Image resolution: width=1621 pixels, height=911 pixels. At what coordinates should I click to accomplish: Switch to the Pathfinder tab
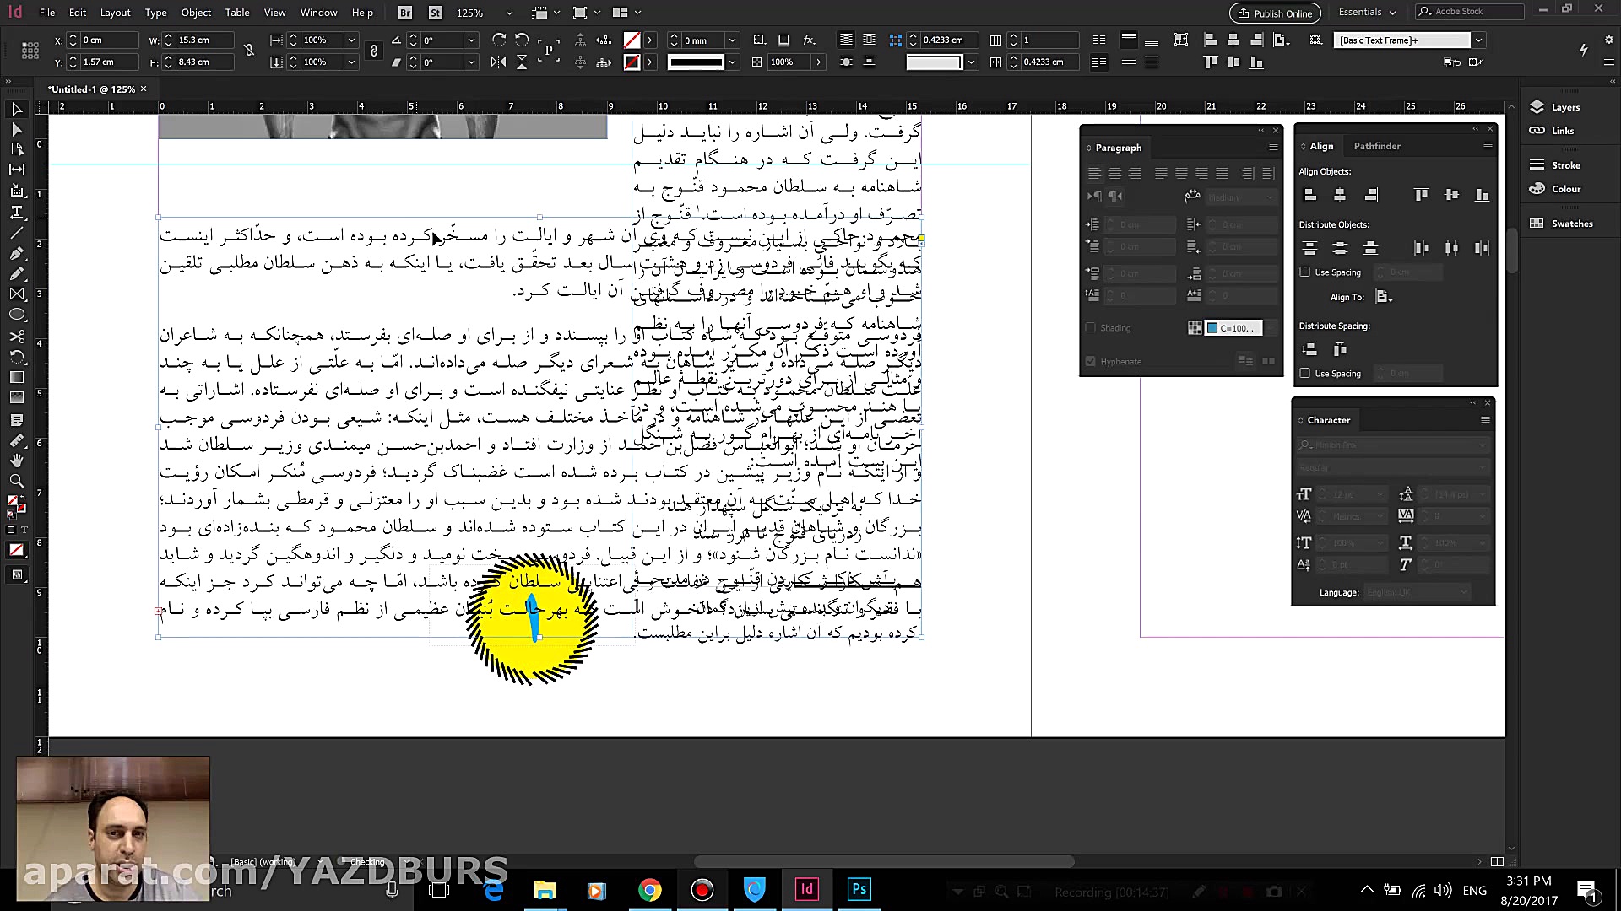[x=1376, y=145]
